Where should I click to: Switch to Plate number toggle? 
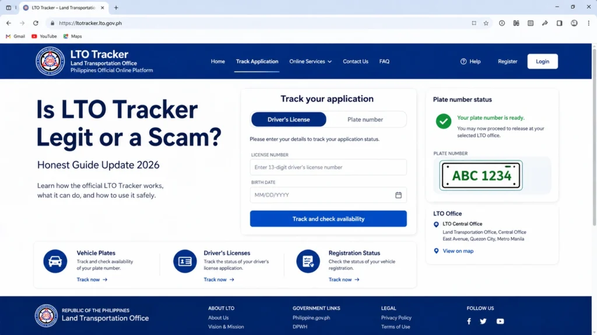point(365,119)
